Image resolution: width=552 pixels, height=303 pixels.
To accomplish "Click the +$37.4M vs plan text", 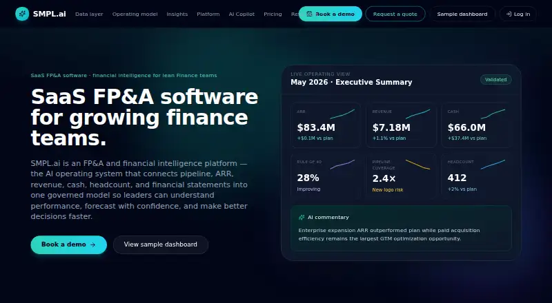I will [x=467, y=138].
